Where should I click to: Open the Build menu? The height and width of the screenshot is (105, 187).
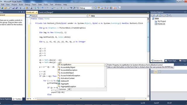[21, 5]
